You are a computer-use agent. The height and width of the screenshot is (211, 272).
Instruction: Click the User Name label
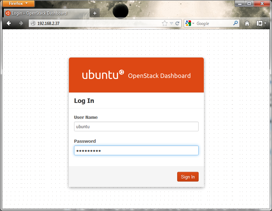click(x=86, y=117)
